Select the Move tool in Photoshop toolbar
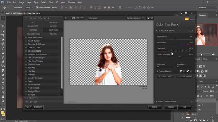The width and height of the screenshot is (218, 122). [3, 18]
